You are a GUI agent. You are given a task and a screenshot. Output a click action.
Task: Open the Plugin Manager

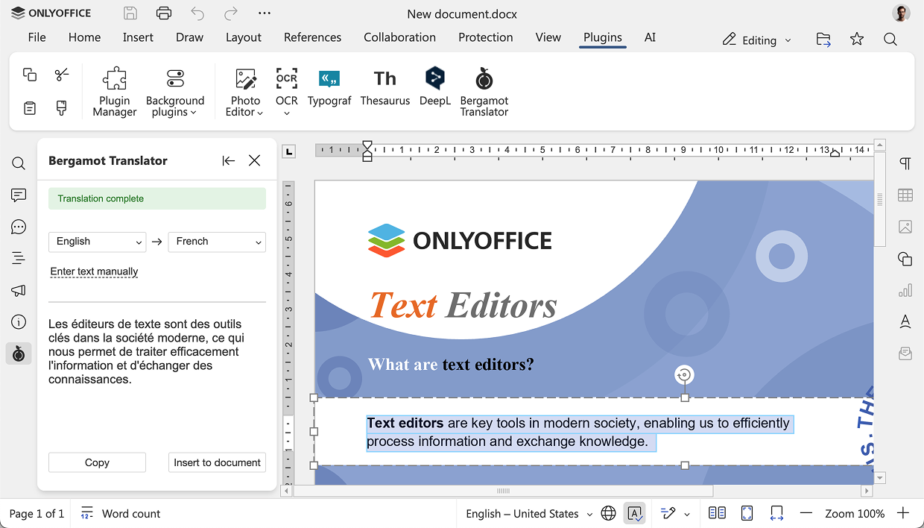[115, 92]
